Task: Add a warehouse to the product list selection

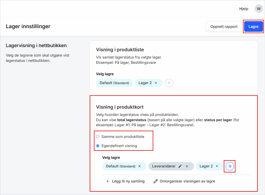Action: (169, 83)
